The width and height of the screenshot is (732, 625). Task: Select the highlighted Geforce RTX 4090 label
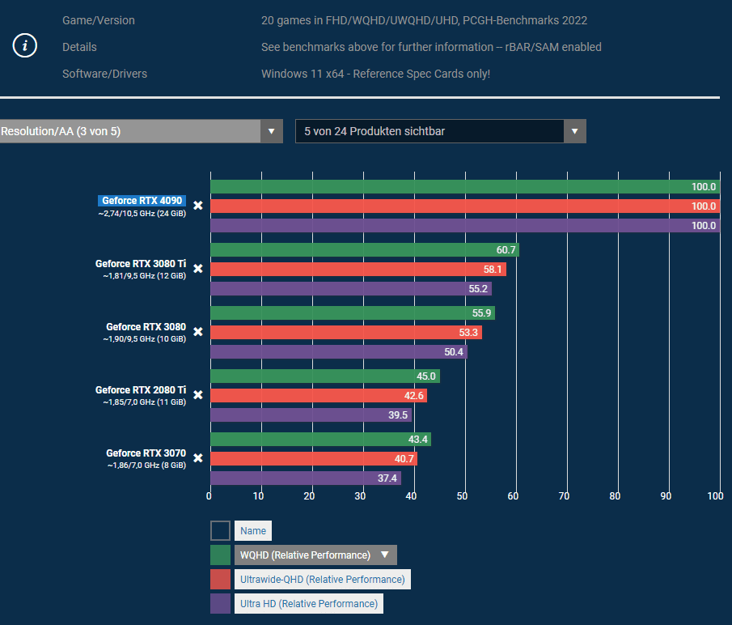(x=142, y=201)
